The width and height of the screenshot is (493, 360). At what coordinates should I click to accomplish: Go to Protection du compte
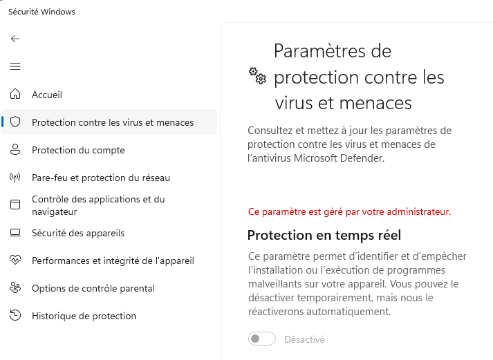click(x=78, y=150)
